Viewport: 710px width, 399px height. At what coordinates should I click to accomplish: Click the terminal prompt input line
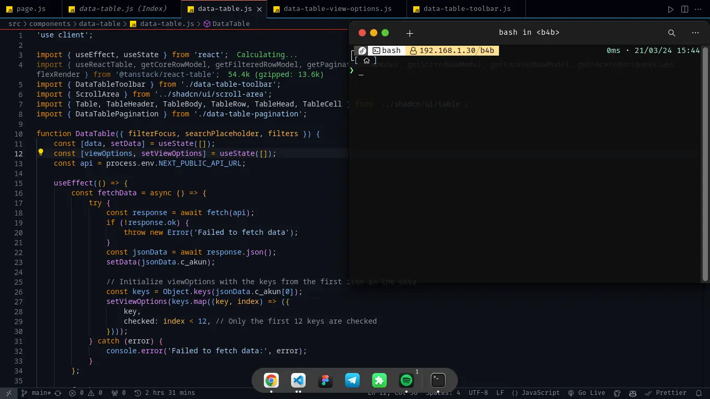525,71
